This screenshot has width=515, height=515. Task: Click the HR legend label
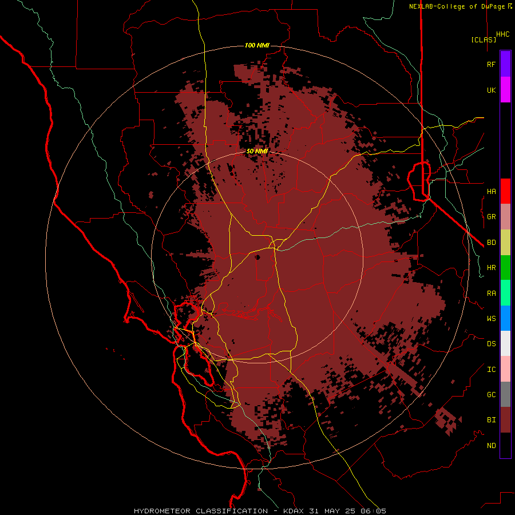pos(491,268)
